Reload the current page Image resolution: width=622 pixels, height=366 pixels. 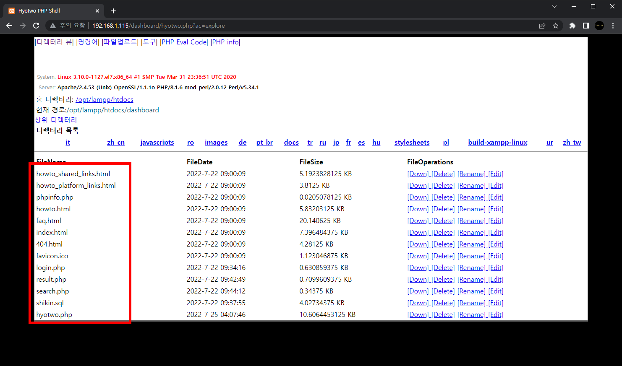coord(36,26)
